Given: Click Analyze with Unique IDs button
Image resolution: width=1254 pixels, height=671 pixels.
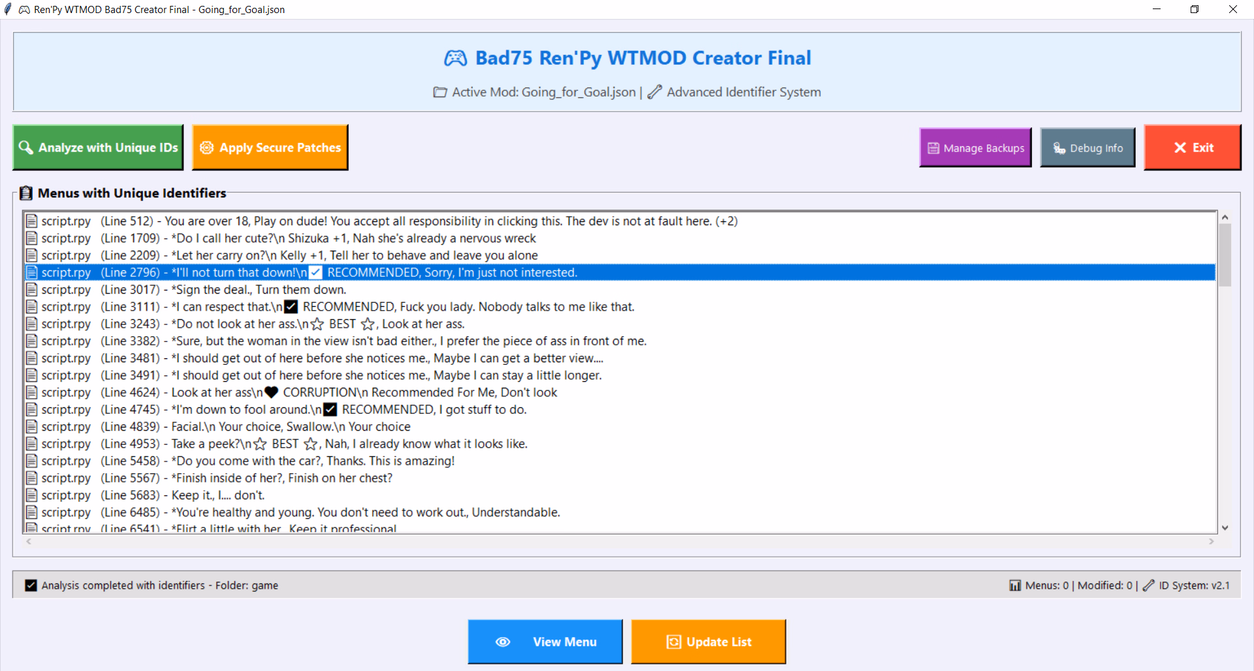Looking at the screenshot, I should [x=98, y=148].
